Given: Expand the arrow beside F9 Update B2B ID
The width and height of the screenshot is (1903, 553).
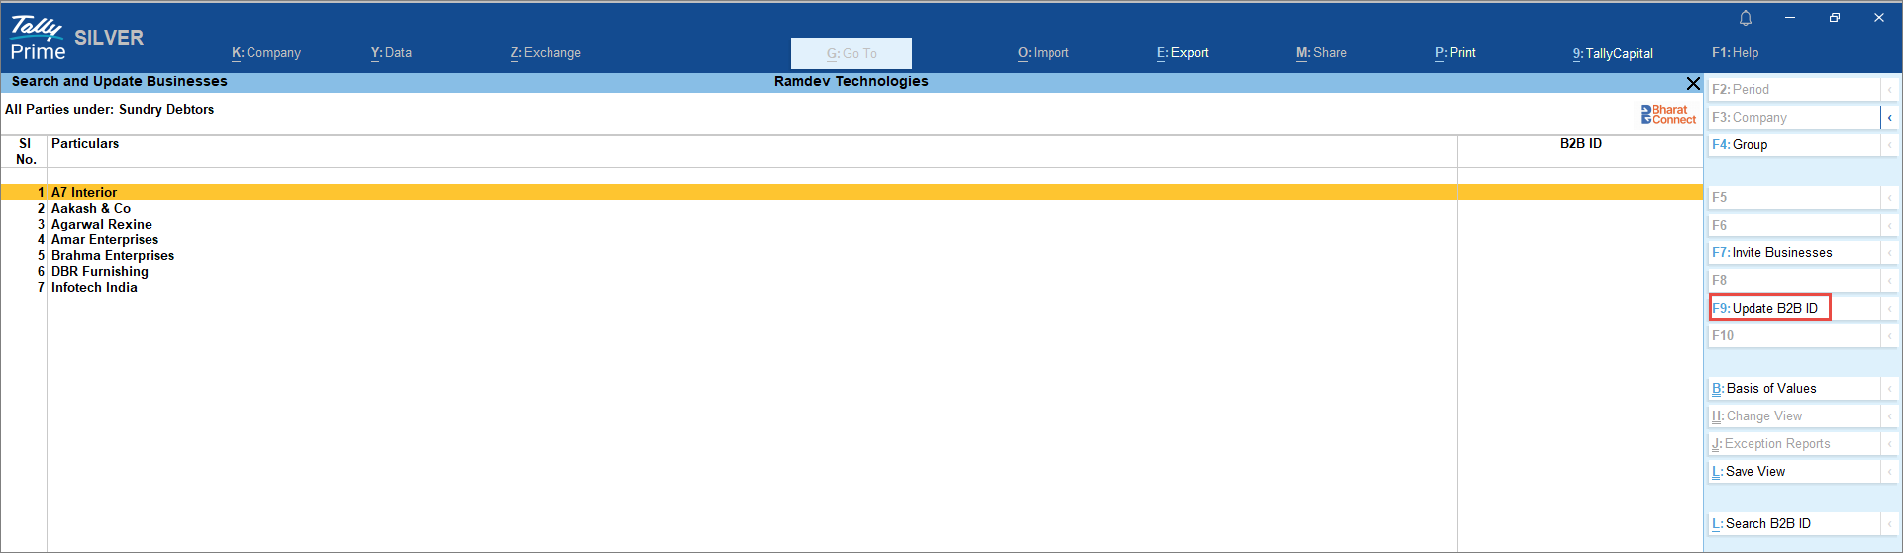Looking at the screenshot, I should (1889, 309).
